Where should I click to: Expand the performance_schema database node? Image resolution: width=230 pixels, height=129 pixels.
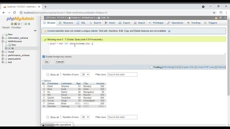coord(3,55)
